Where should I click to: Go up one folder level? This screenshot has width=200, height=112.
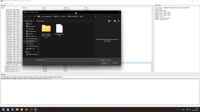coord(35,16)
